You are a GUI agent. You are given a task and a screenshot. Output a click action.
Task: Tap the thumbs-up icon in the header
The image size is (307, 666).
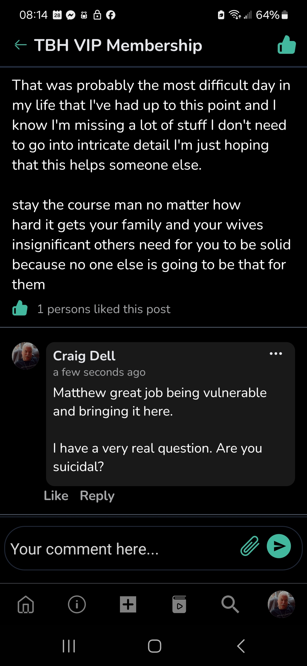(x=287, y=45)
